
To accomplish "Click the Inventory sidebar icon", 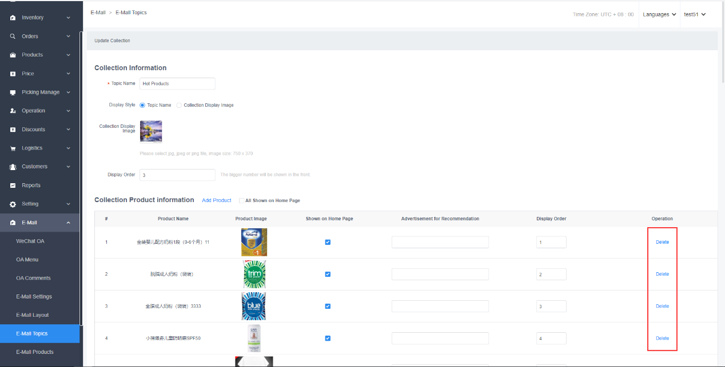I will tap(13, 18).
